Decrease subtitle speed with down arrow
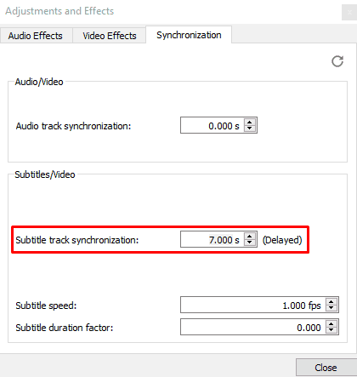 point(331,308)
